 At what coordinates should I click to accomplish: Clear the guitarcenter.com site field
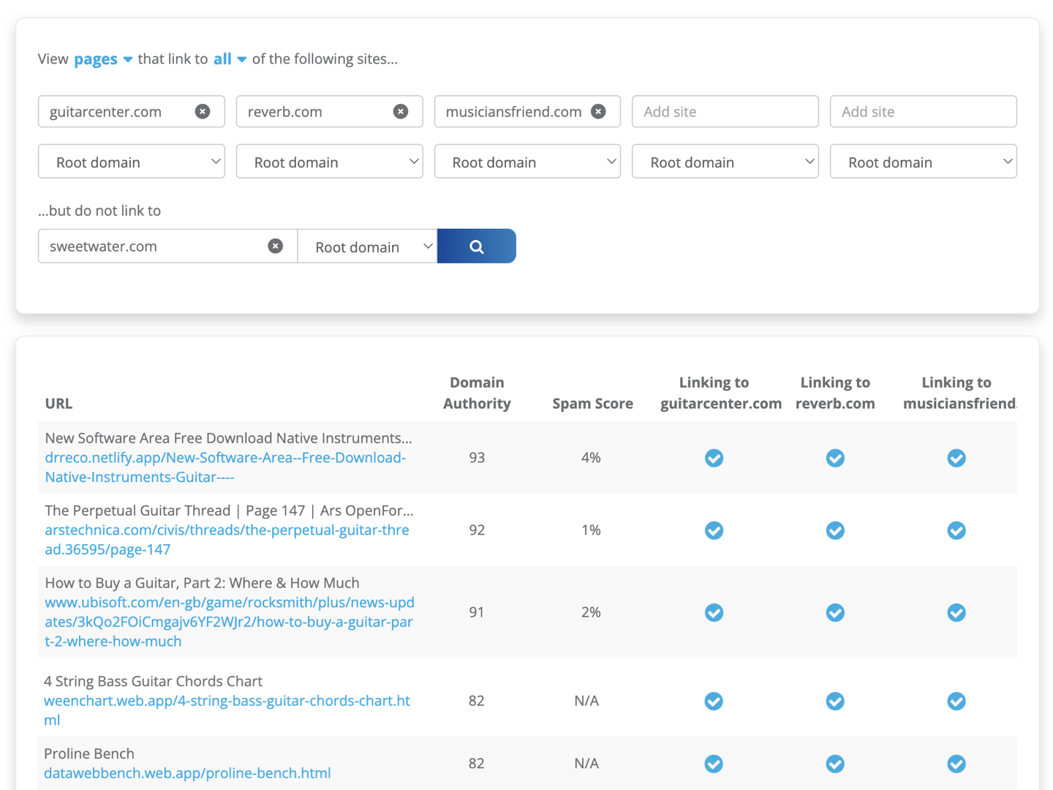click(203, 111)
